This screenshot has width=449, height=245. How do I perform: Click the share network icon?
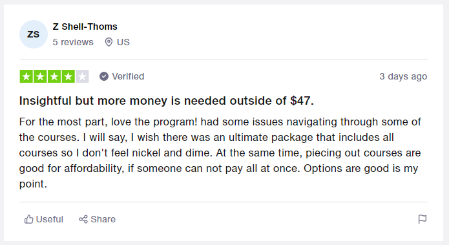pyautogui.click(x=83, y=219)
